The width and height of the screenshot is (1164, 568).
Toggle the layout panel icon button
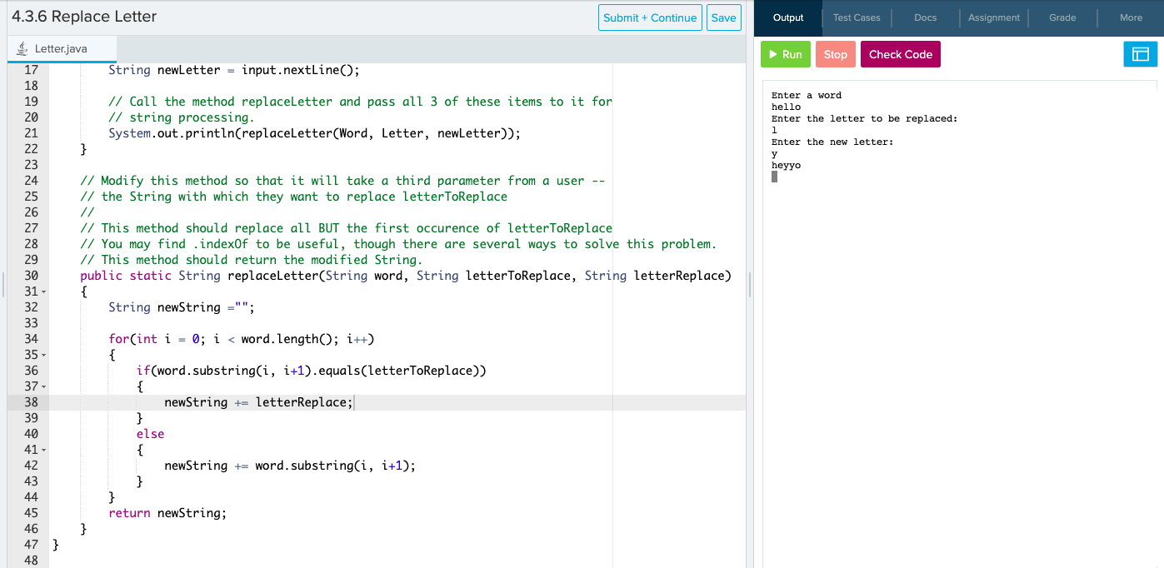1140,54
